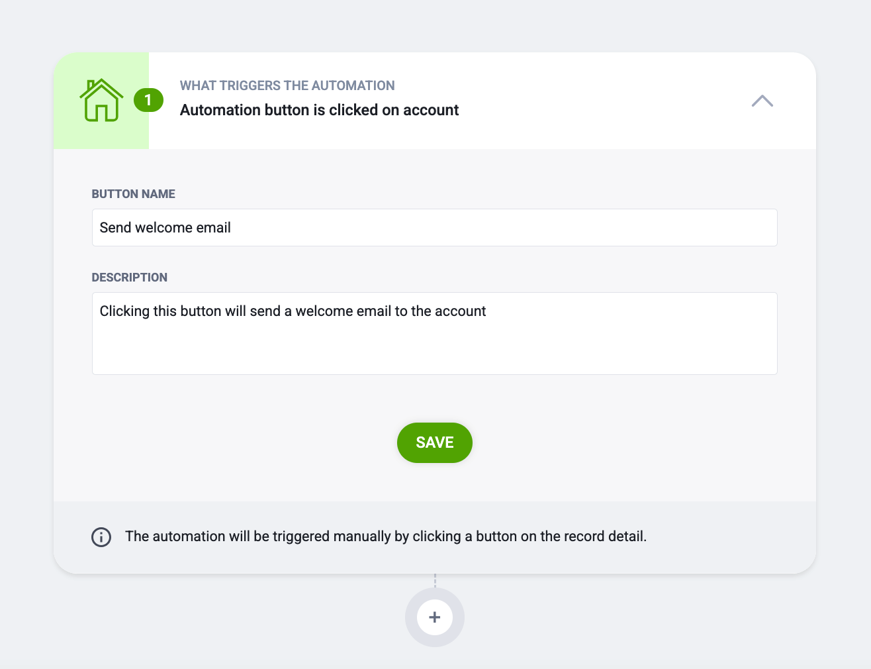
Task: Focus the Button Name input field
Action: (435, 228)
